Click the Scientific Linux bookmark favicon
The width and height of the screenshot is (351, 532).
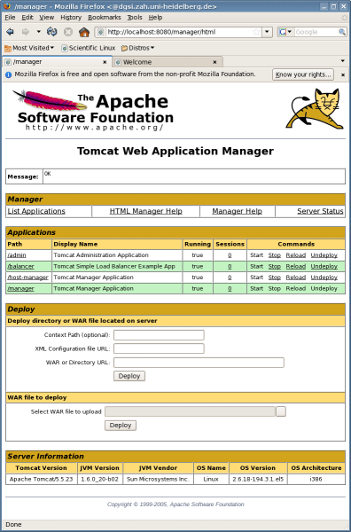tap(65, 48)
